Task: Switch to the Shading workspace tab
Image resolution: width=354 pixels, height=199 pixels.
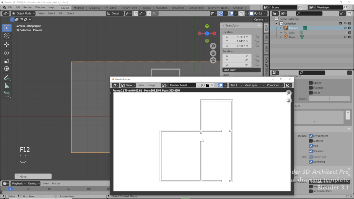Action: (146, 8)
